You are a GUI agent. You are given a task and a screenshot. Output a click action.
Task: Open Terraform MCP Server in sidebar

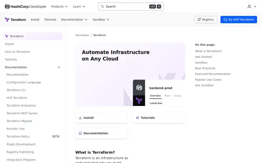point(22,113)
